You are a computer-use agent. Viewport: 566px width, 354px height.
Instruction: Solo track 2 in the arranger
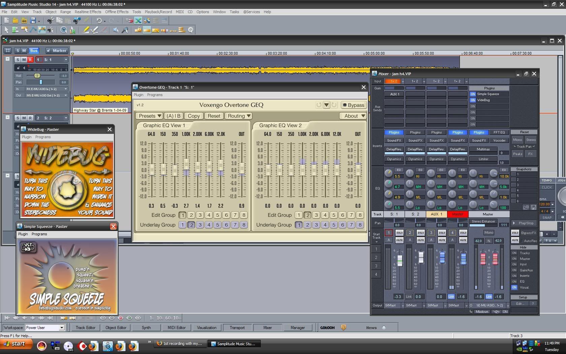tap(18, 118)
